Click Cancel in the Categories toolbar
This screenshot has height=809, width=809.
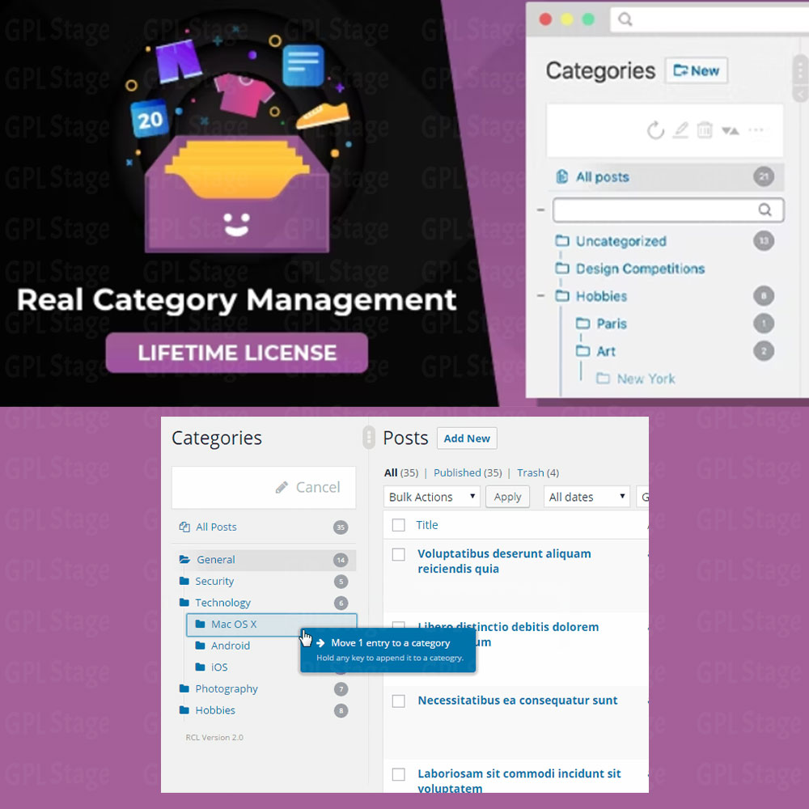click(x=318, y=487)
